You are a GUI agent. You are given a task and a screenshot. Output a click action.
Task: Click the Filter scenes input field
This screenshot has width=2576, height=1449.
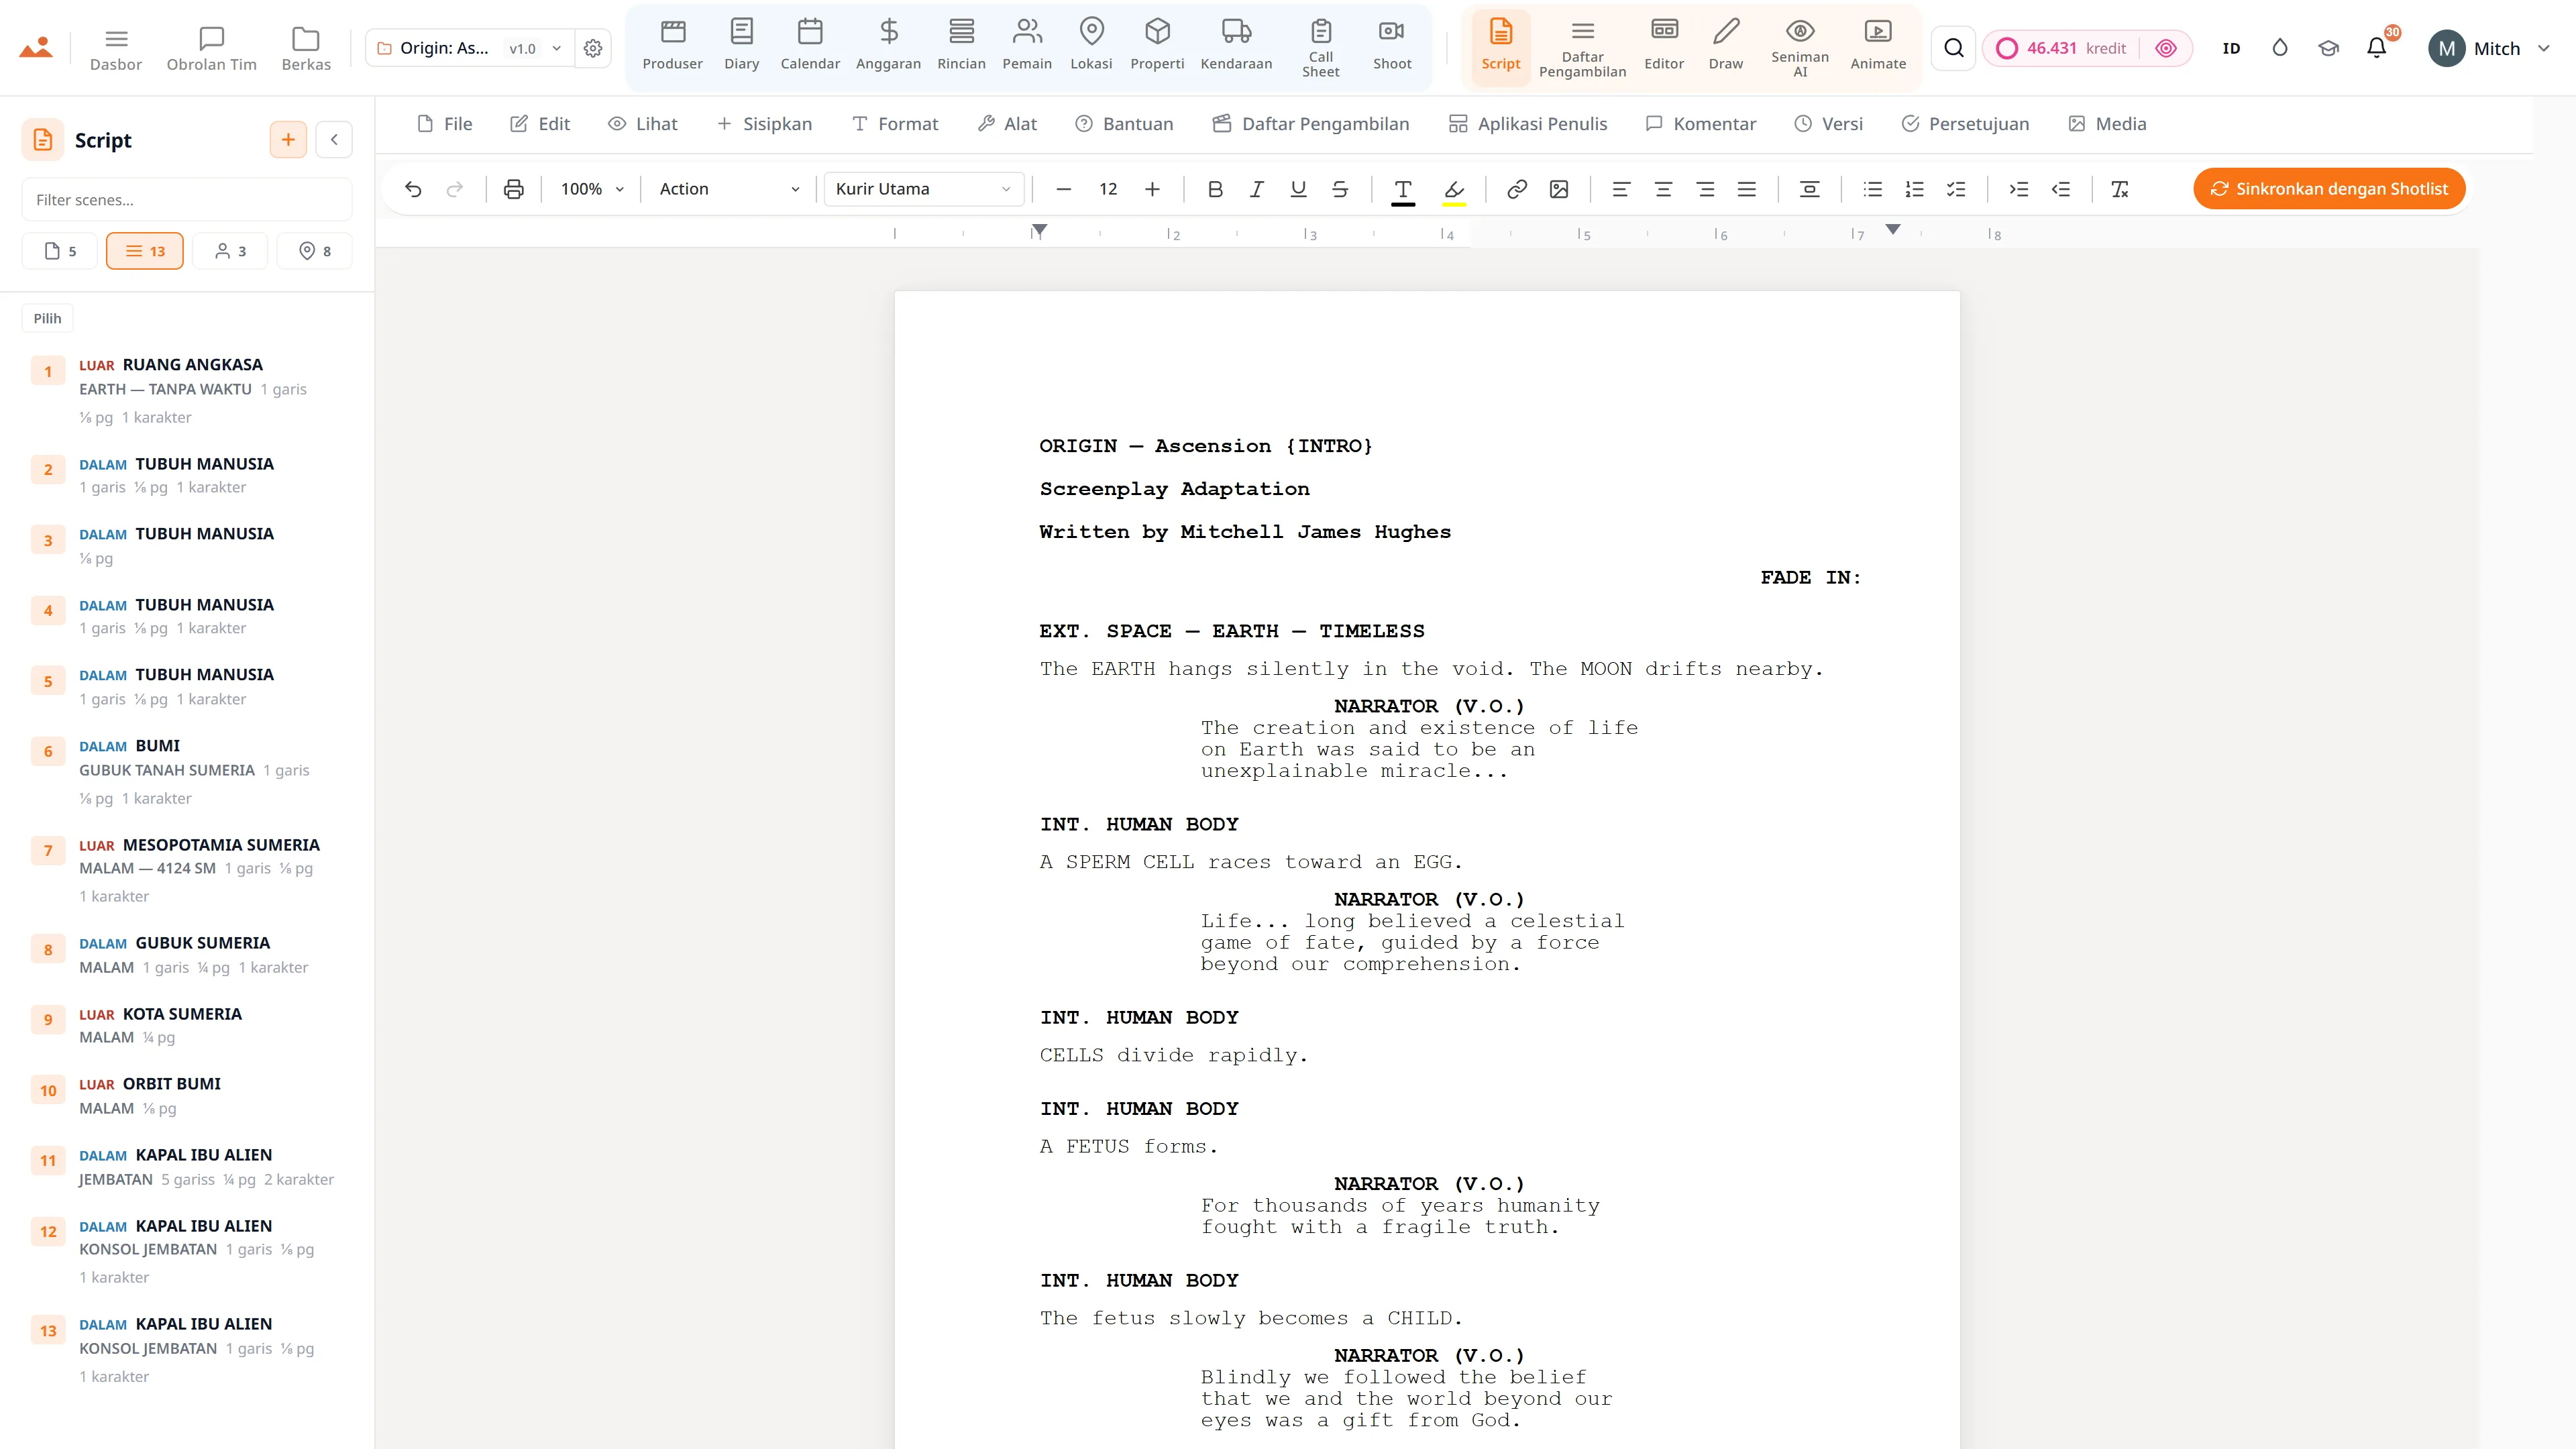click(187, 200)
